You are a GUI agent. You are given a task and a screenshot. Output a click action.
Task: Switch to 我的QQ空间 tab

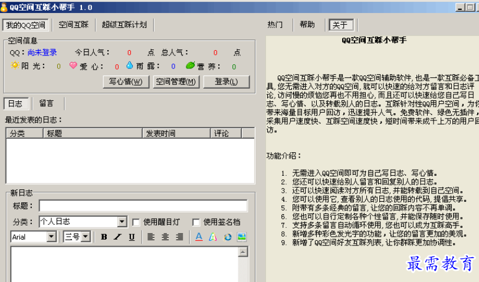tap(26, 25)
